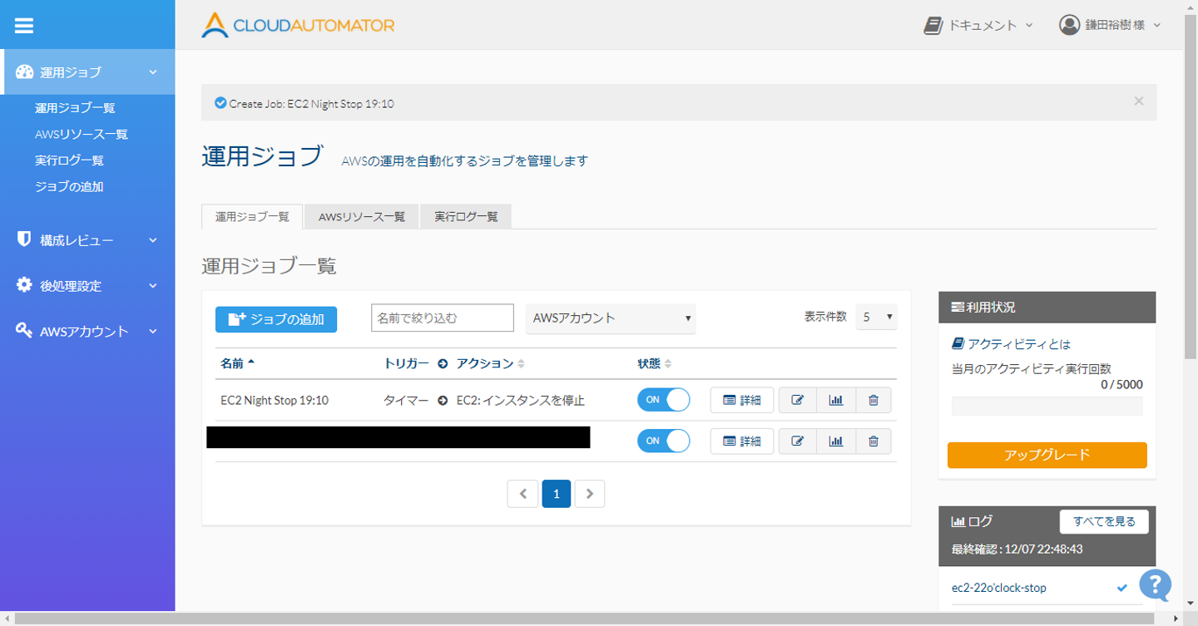Viewport: 1198px width, 626px height.
Task: Dismiss the Create Job notification banner
Action: click(1139, 101)
